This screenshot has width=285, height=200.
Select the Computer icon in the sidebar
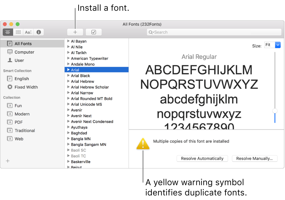pyautogui.click(x=10, y=52)
